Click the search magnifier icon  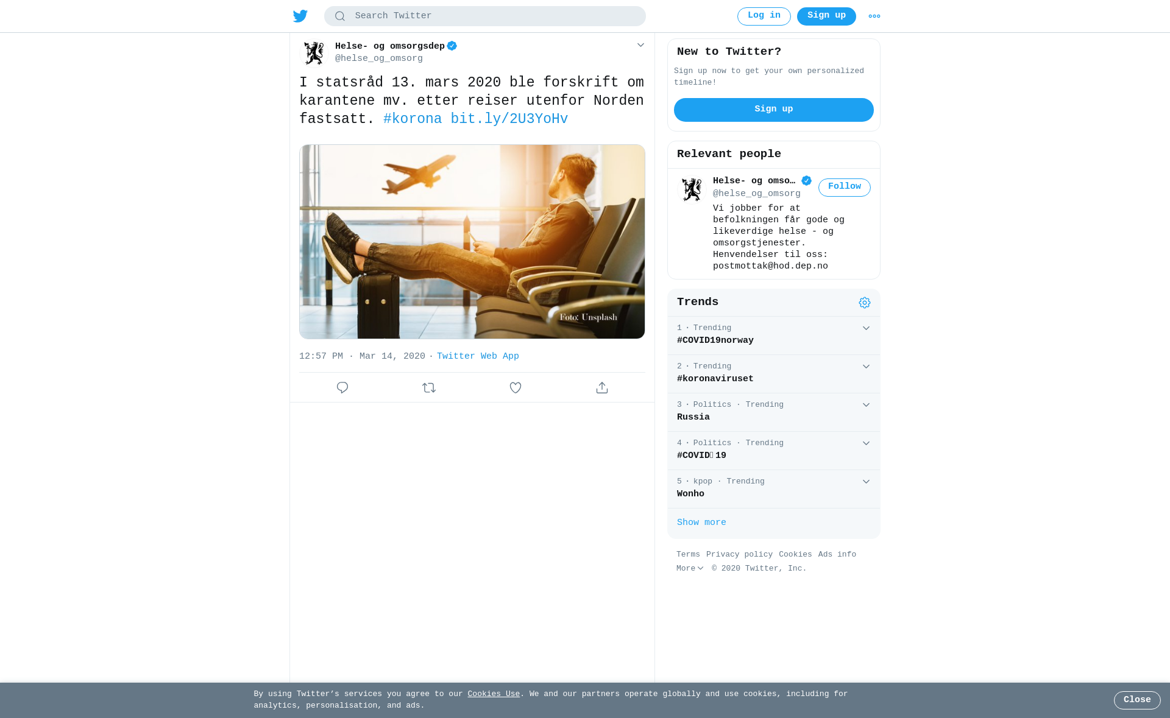tap(340, 16)
